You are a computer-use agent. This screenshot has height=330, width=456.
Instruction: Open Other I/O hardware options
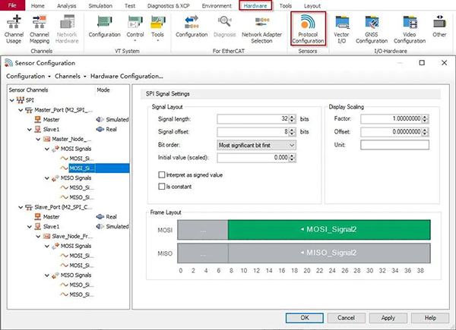tap(439, 27)
